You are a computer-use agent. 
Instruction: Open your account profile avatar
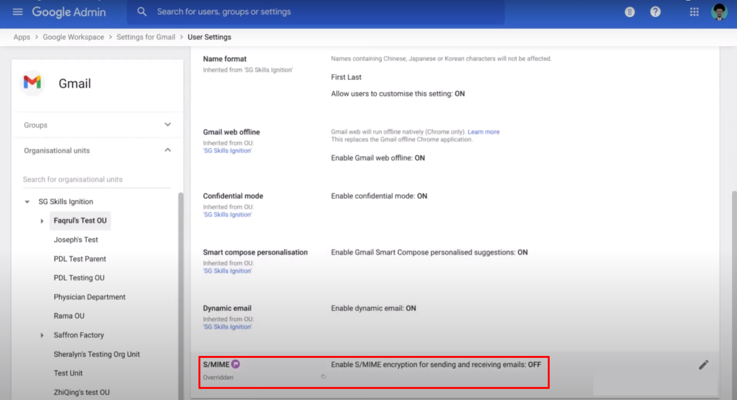(x=719, y=12)
